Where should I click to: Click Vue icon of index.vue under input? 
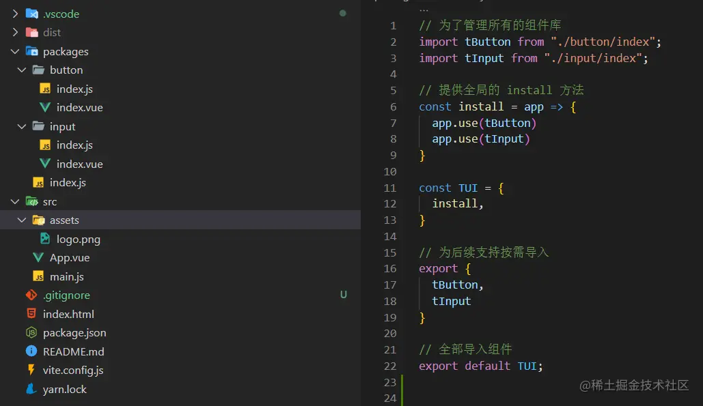click(45, 164)
